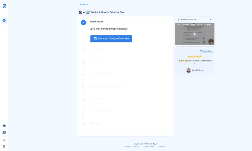
Task: Click Zee M Kane's avatar
Action: pos(189,70)
